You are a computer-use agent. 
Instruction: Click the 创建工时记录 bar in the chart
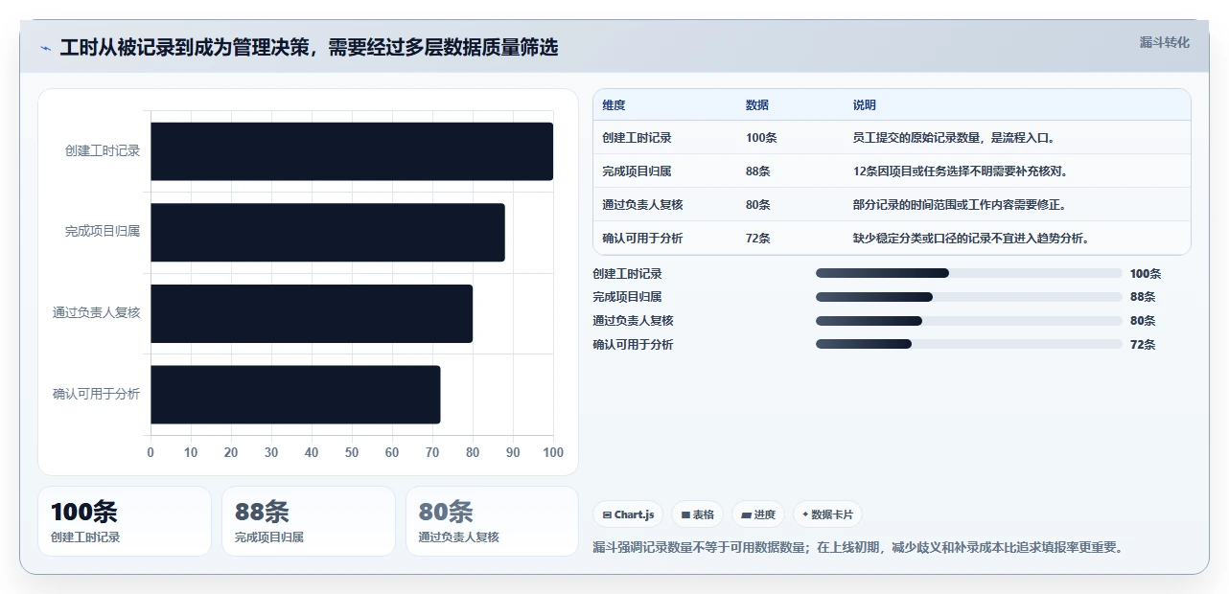(x=352, y=151)
